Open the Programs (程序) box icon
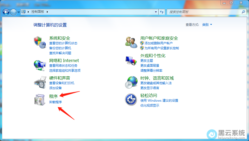 tap(40, 100)
